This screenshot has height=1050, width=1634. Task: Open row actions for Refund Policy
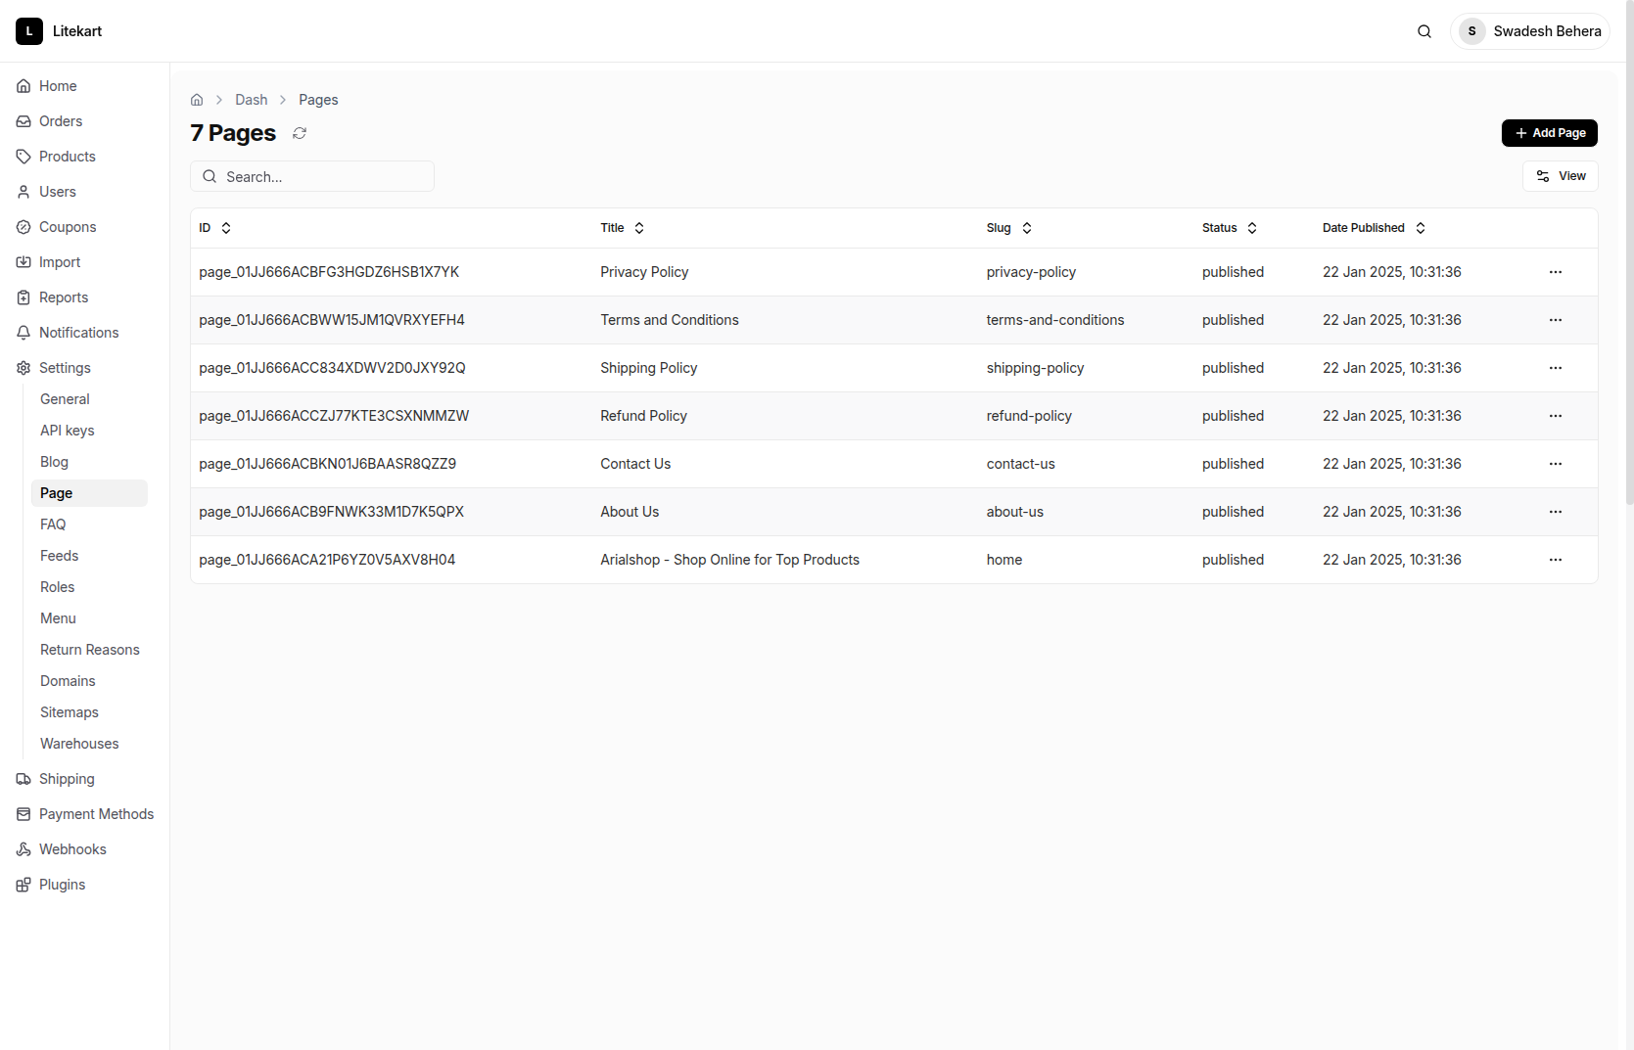click(x=1556, y=416)
